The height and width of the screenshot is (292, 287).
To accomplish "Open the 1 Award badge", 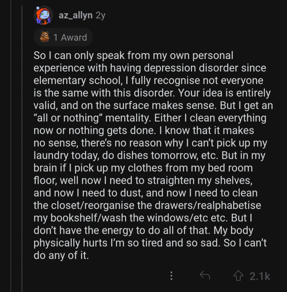I will coord(63,37).
